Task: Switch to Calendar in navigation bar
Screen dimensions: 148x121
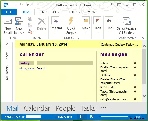Action: pyautogui.click(x=37, y=108)
